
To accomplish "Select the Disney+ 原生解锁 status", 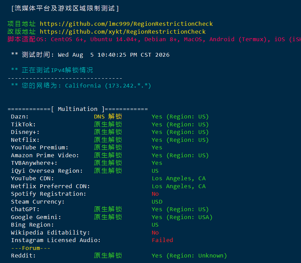I will (108, 132).
